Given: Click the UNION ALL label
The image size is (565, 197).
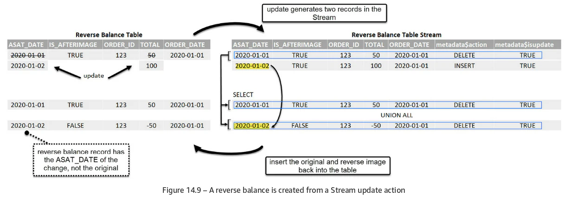Looking at the screenshot, I should tap(397, 115).
